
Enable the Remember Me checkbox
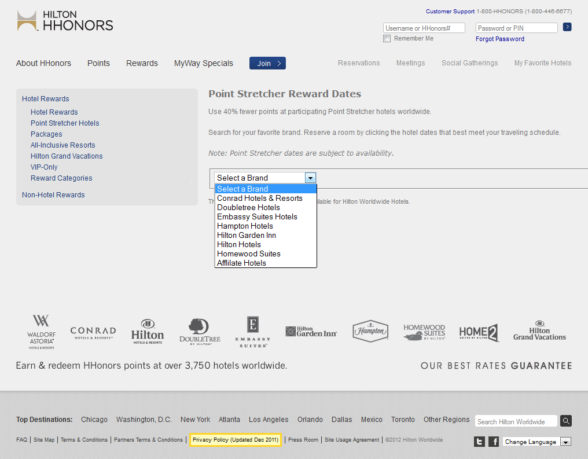coord(387,39)
